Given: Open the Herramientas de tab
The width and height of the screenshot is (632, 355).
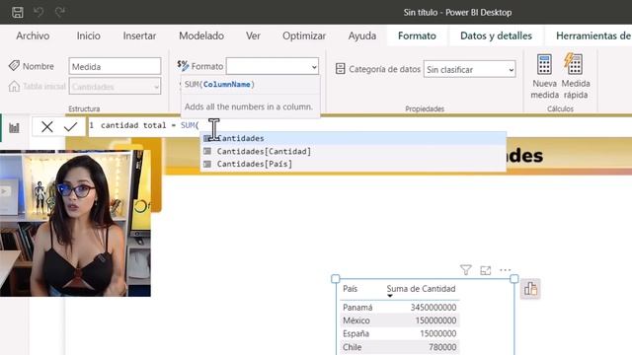Looking at the screenshot, I should 592,35.
